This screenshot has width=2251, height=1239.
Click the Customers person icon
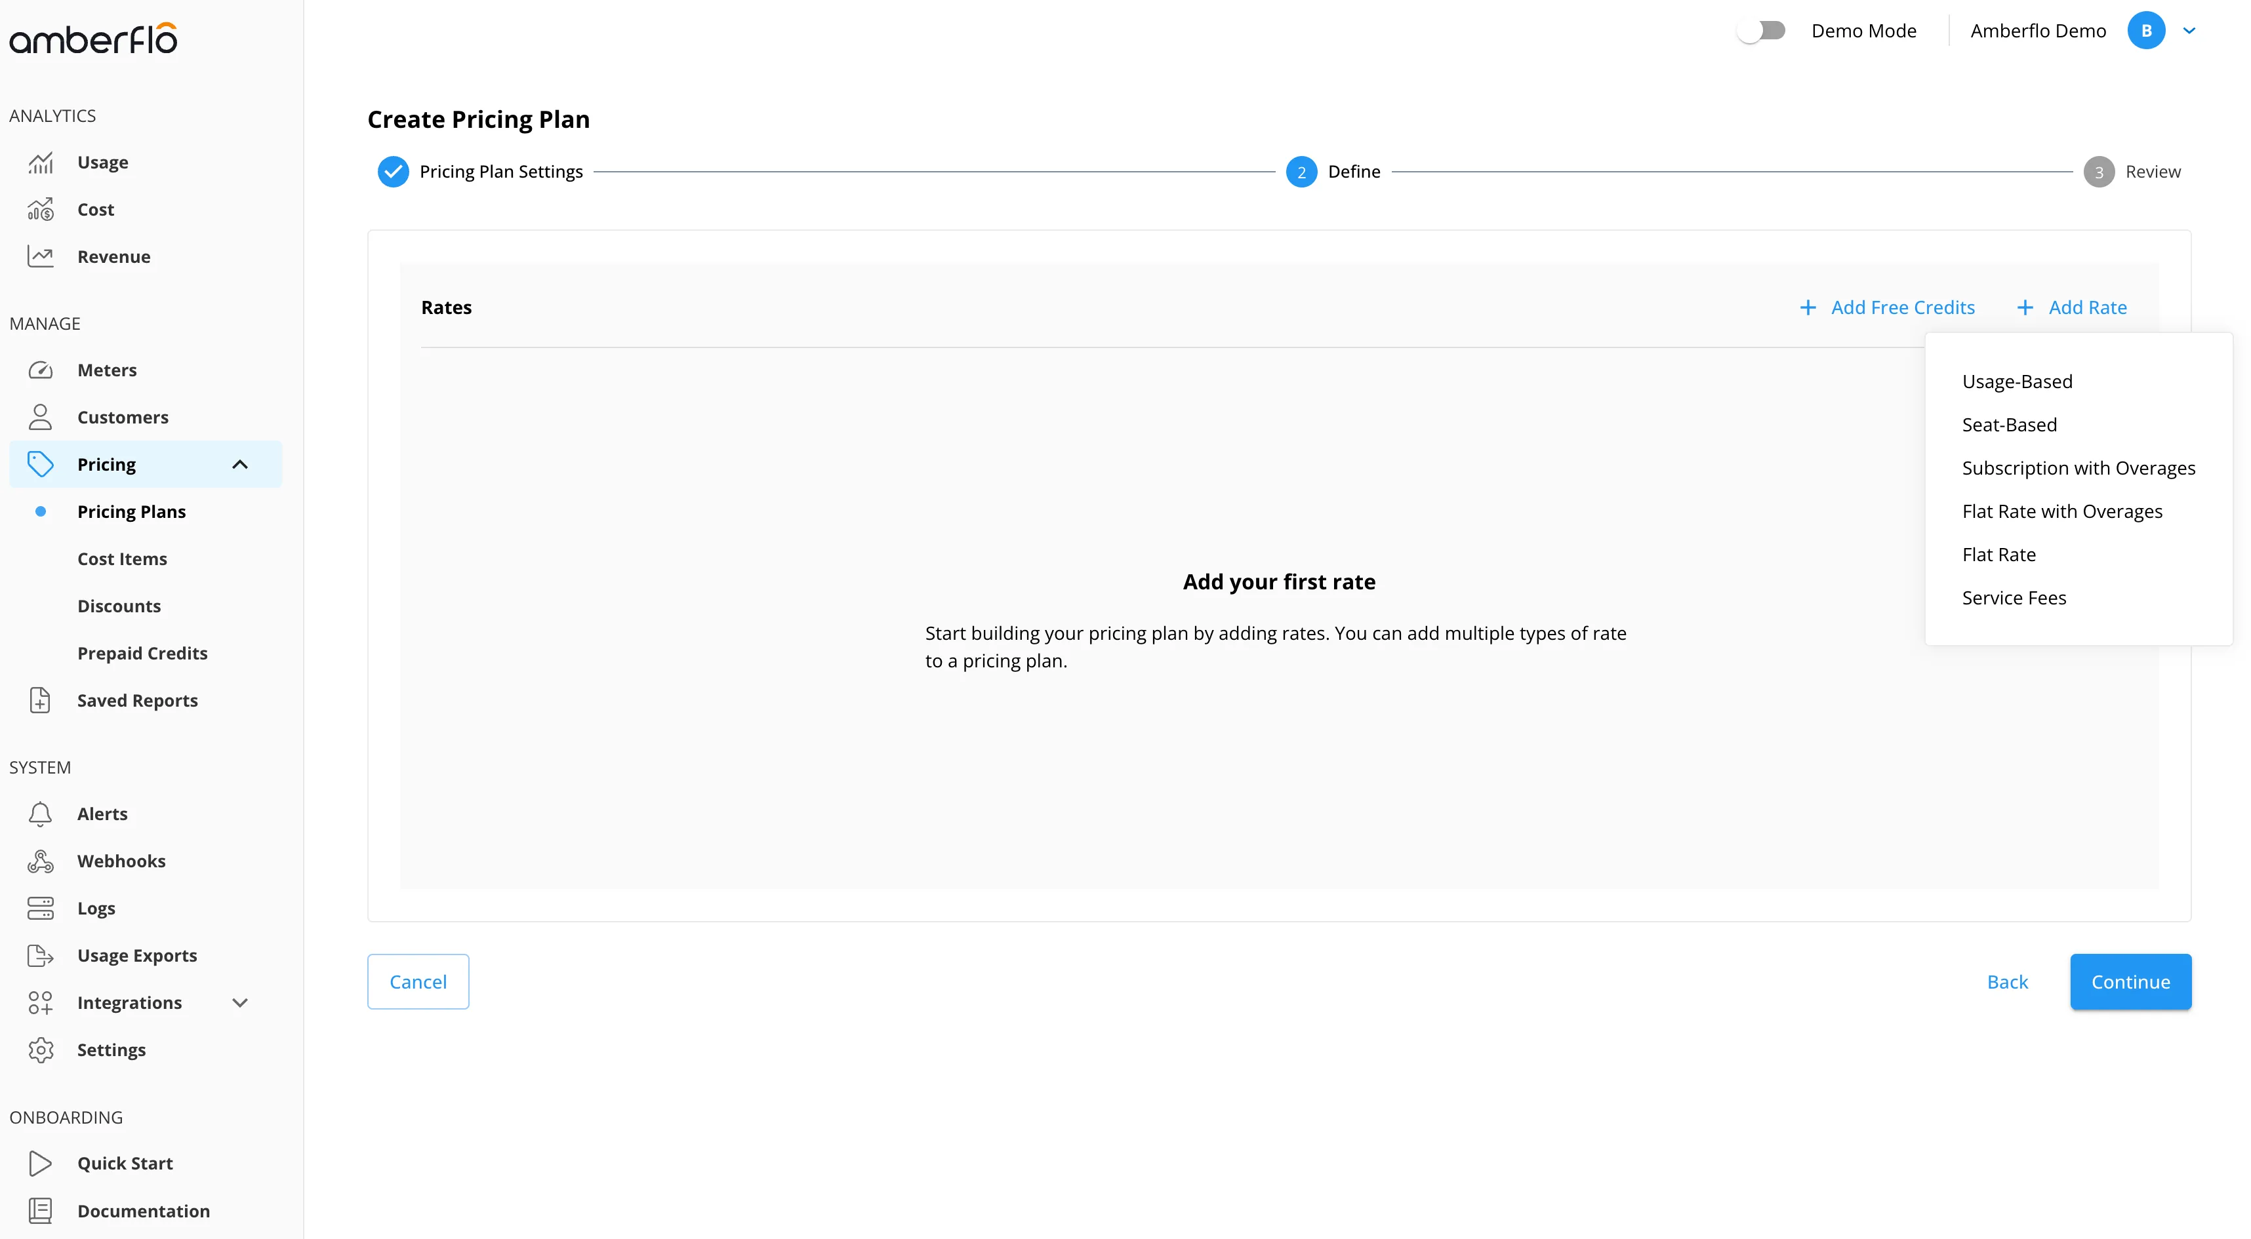(40, 418)
